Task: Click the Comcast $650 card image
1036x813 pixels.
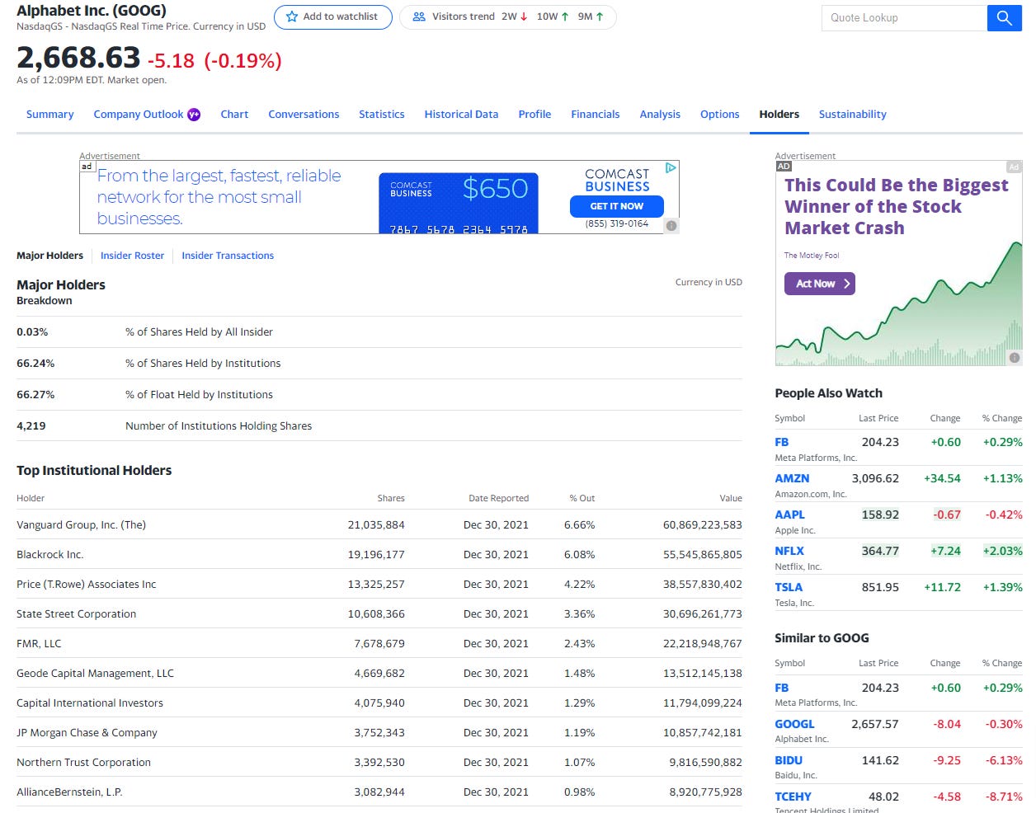Action: tap(459, 203)
